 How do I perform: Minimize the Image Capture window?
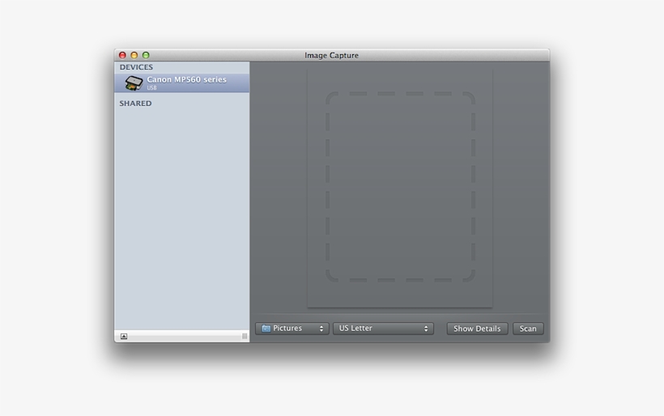[134, 55]
